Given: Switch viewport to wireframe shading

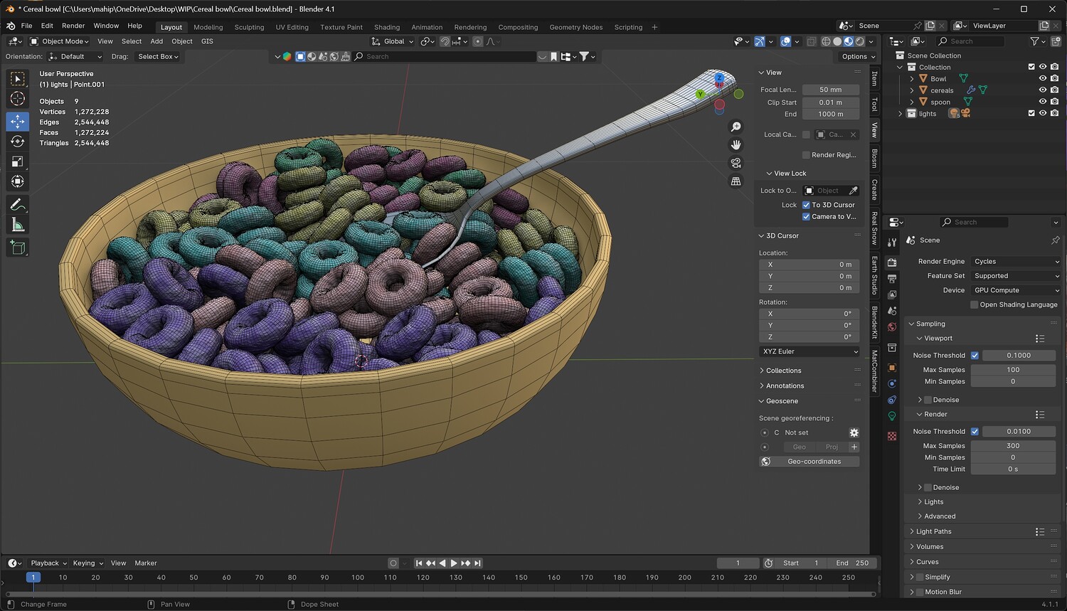Looking at the screenshot, I should point(826,41).
